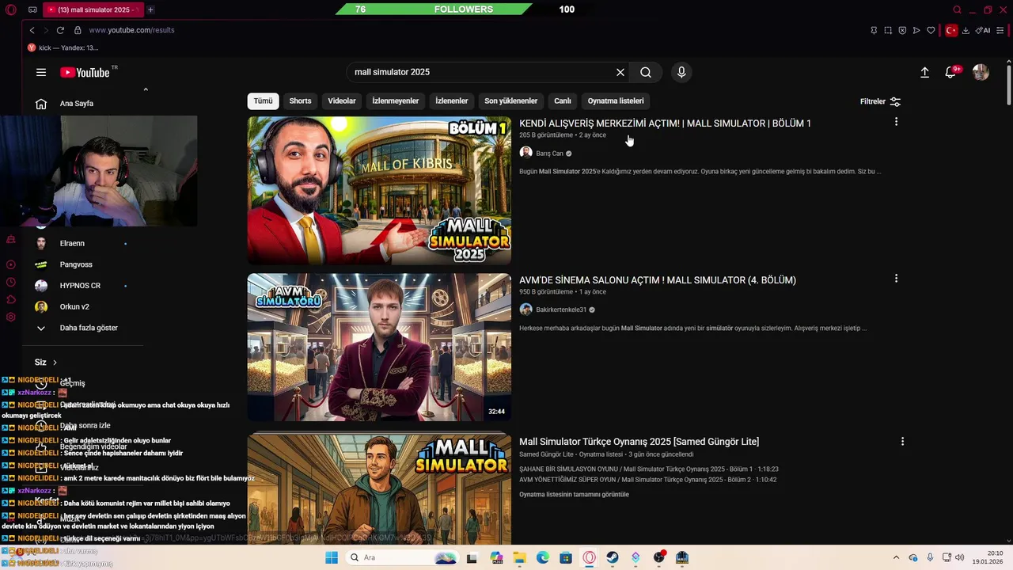
Task: Open the Windows Start menu
Action: [332, 557]
